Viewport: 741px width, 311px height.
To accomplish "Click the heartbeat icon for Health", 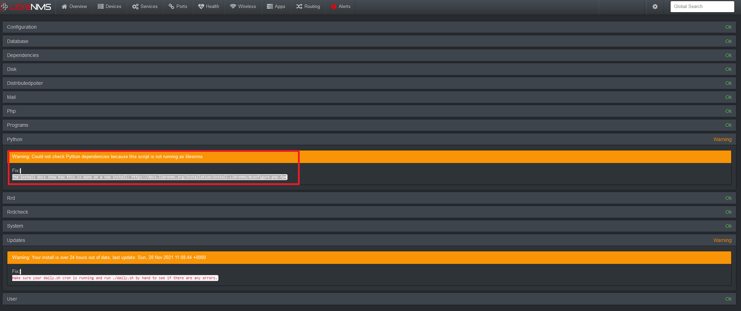I will [x=201, y=7].
